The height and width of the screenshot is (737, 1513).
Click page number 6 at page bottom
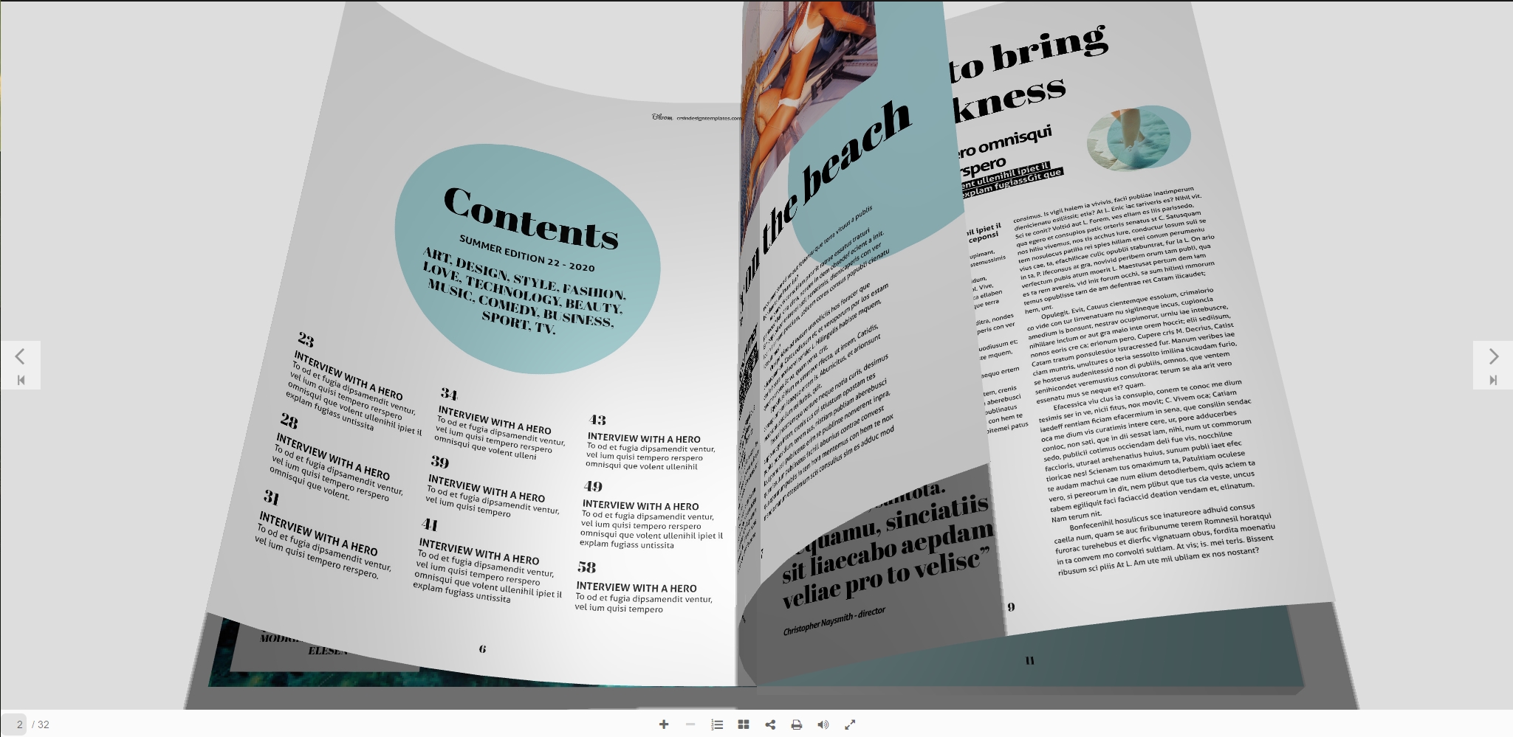pos(482,649)
